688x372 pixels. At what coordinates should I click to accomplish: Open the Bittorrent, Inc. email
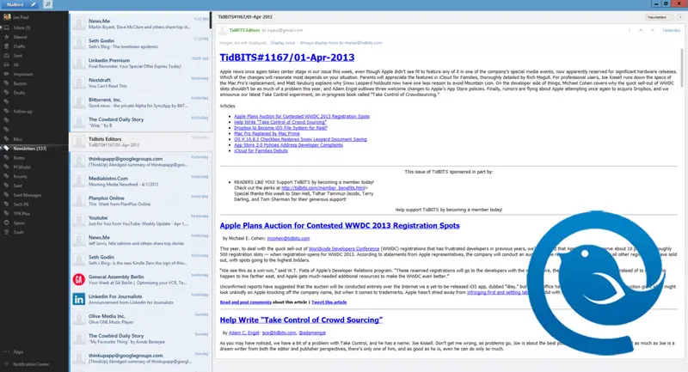pos(140,102)
